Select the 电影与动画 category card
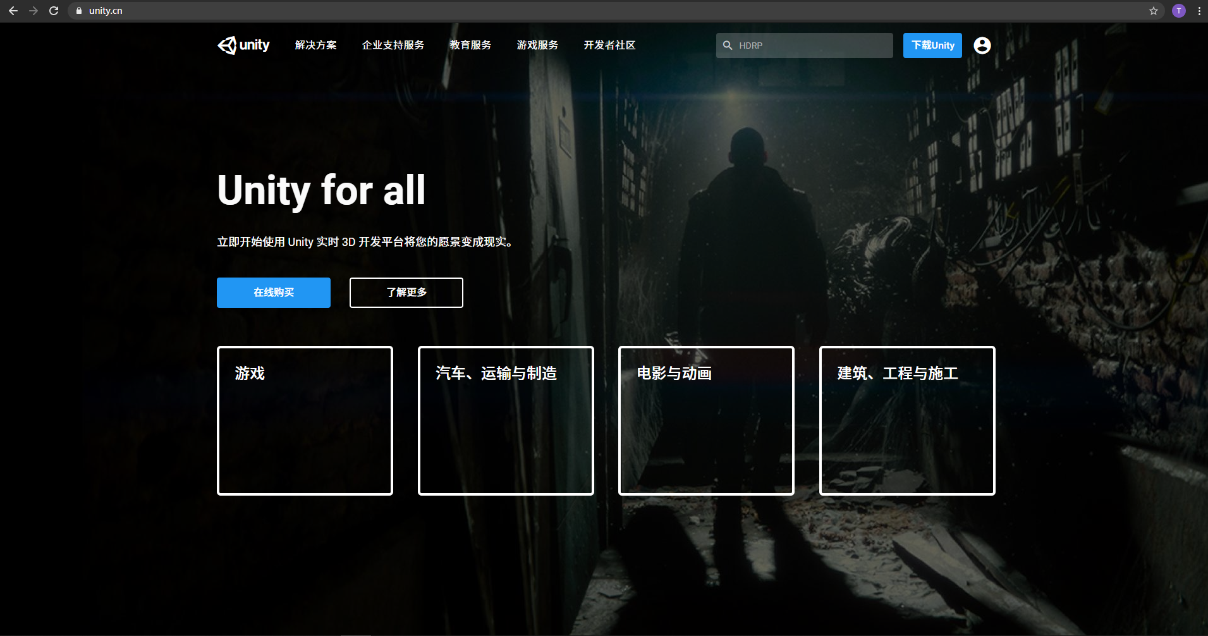Screen dimensions: 1208x636 point(705,420)
